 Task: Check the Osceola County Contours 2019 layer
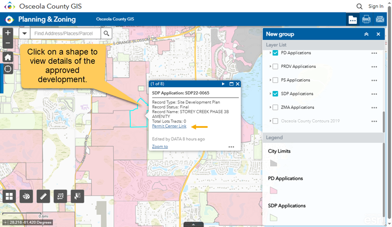pos(275,121)
